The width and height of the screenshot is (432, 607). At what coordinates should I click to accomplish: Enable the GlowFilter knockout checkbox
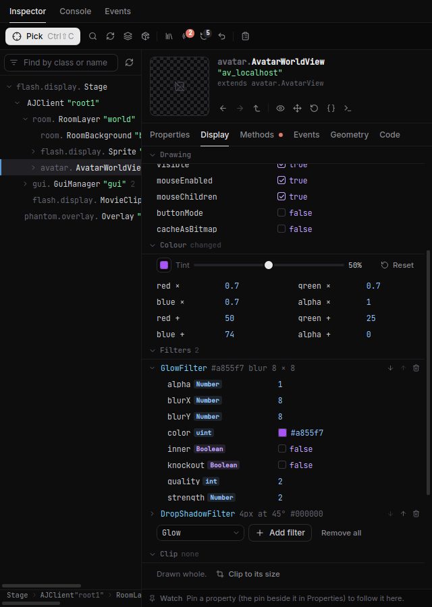coord(282,465)
